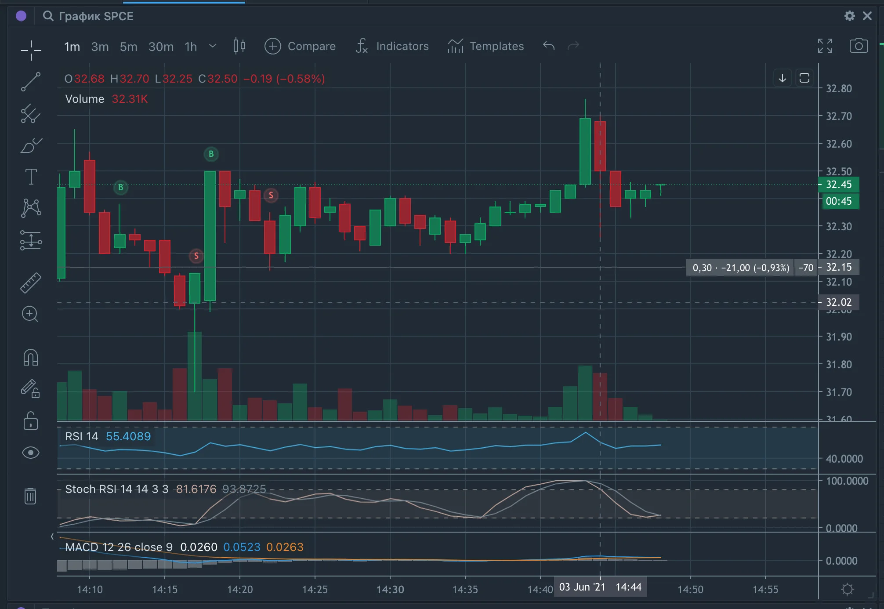Redo the chart action
The image size is (884, 609).
(x=573, y=46)
